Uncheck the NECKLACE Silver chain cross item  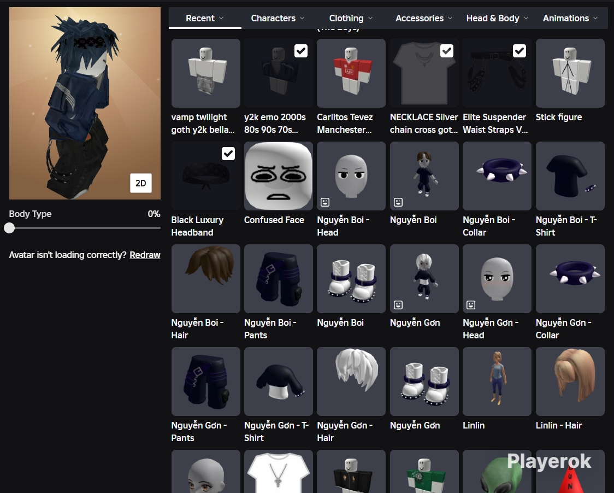tap(447, 51)
